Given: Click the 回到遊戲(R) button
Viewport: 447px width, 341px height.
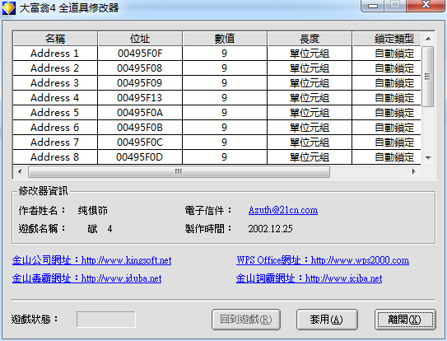Looking at the screenshot, I should click(x=246, y=320).
